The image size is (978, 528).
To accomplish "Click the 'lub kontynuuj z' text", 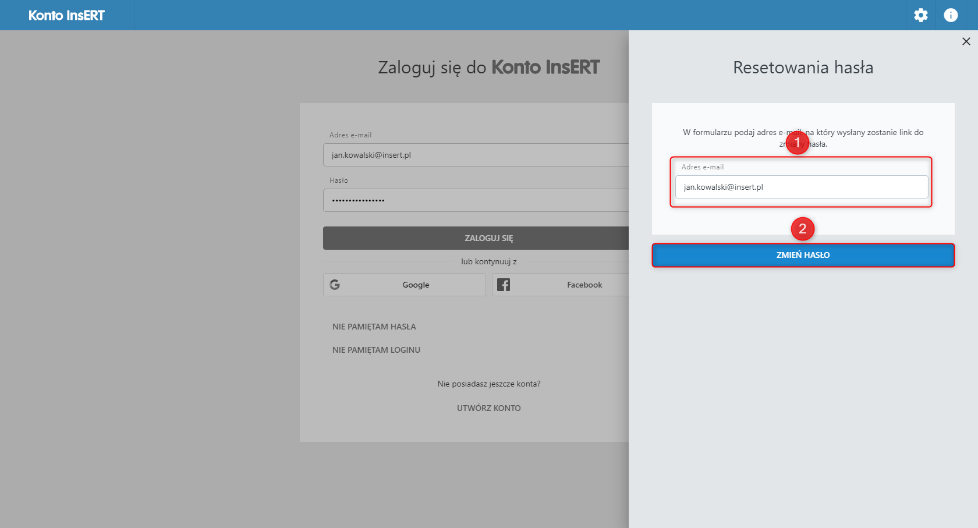I will (489, 261).
